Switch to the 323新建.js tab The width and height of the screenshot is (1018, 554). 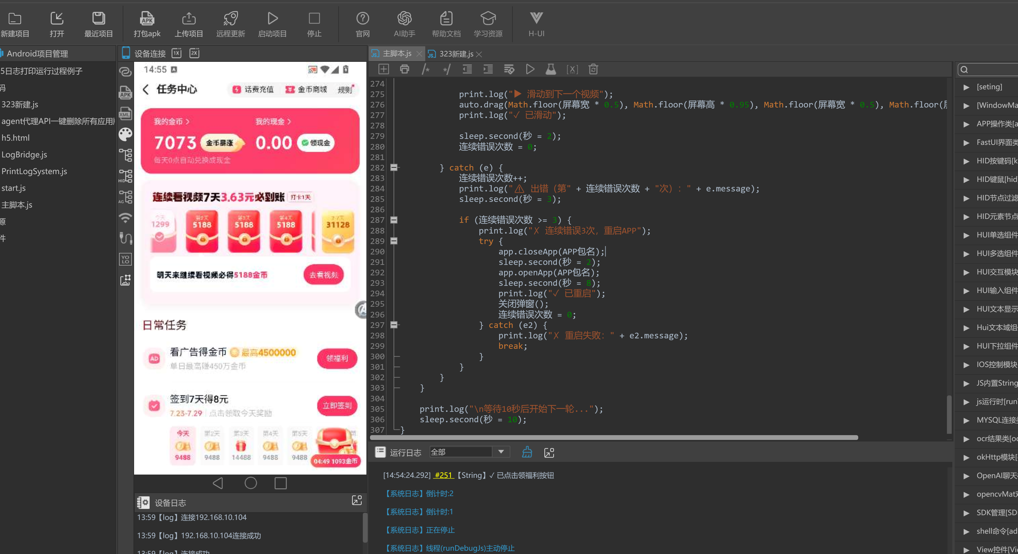pyautogui.click(x=456, y=54)
